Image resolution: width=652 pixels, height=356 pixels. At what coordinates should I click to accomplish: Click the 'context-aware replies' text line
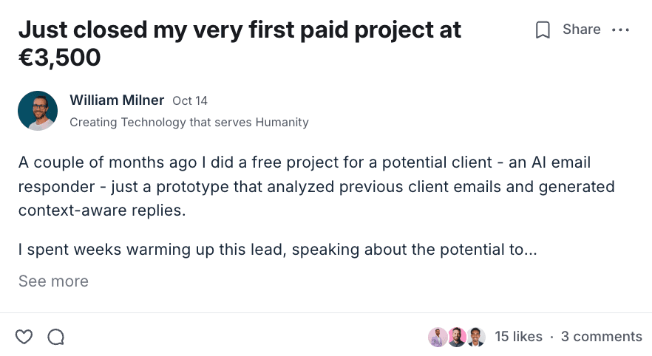tap(100, 210)
